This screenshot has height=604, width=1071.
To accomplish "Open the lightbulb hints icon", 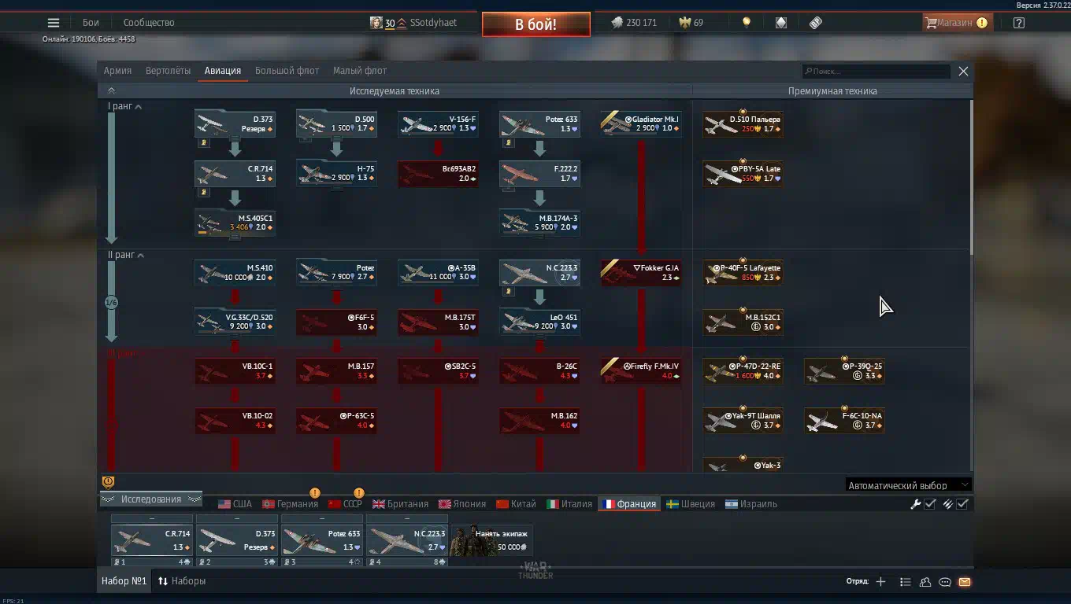I will click(x=747, y=23).
